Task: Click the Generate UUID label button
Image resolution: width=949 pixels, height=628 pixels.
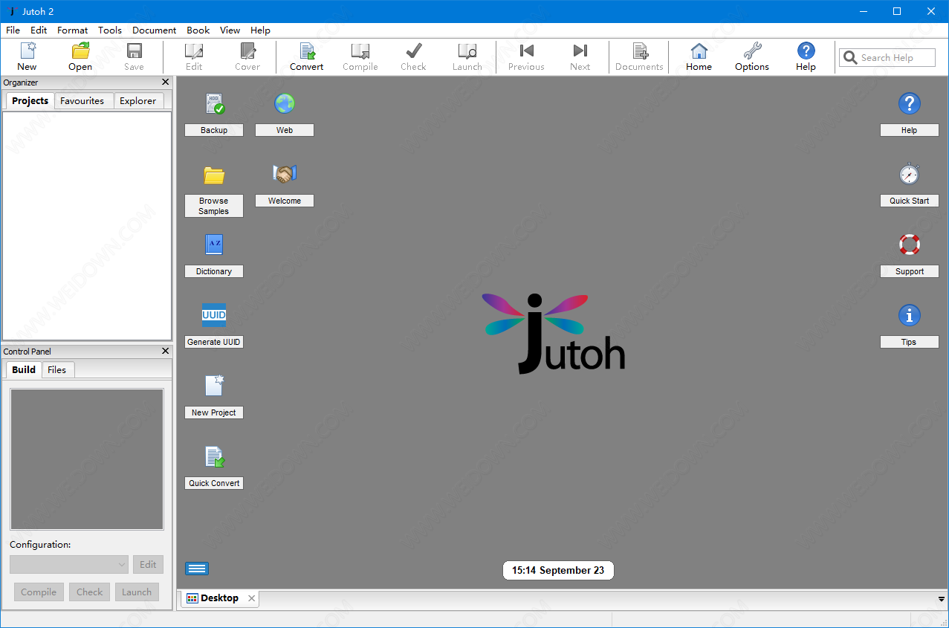Action: pos(214,342)
